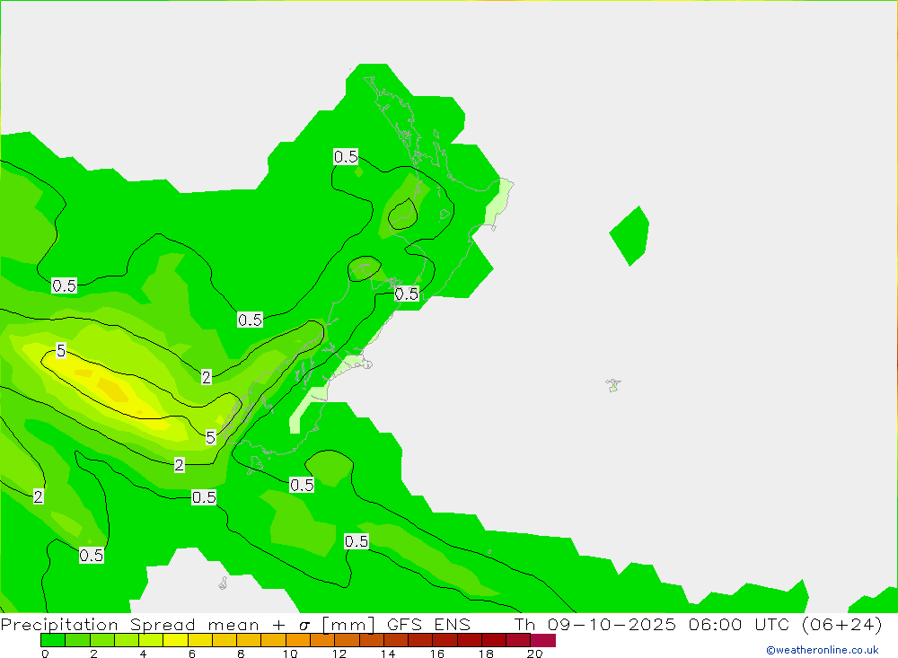
Task: Click the date 'Th 09-10-2025' text
Action: [594, 625]
